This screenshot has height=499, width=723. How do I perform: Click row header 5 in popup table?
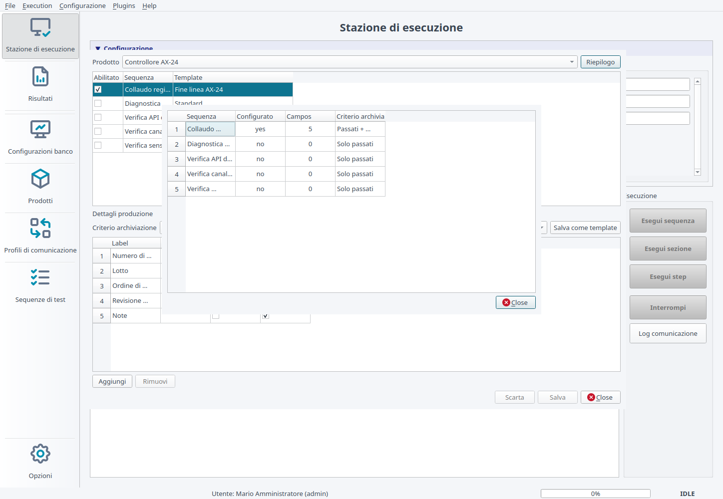tap(177, 189)
